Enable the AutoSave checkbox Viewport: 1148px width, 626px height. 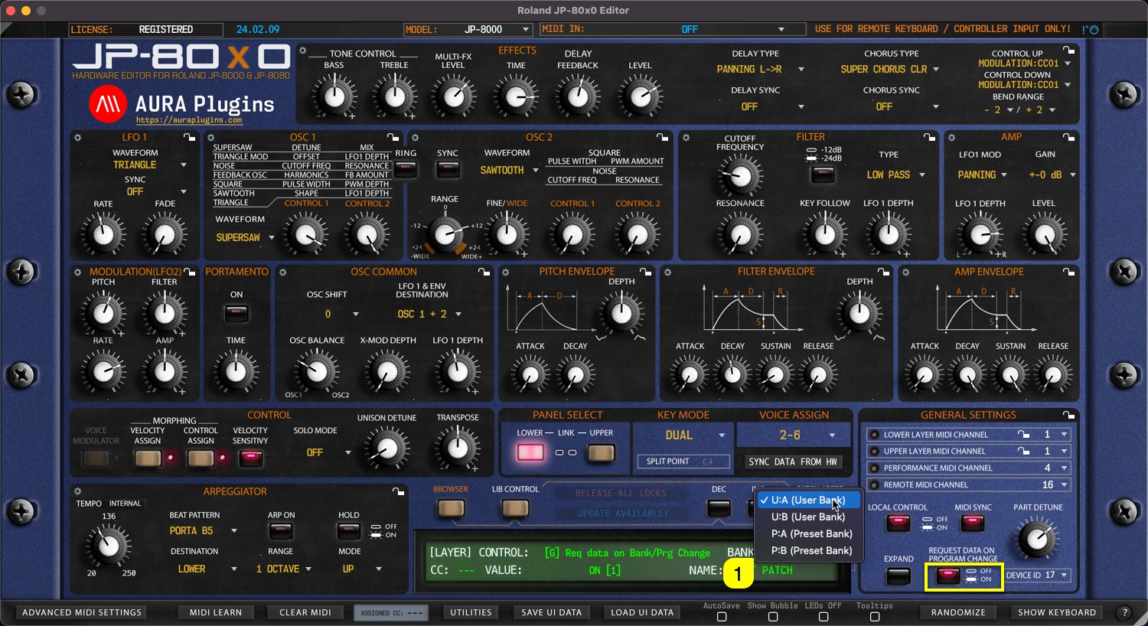(721, 617)
